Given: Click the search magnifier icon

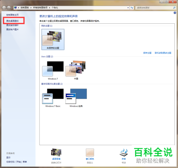Looking at the screenshot, I should 174,8.
